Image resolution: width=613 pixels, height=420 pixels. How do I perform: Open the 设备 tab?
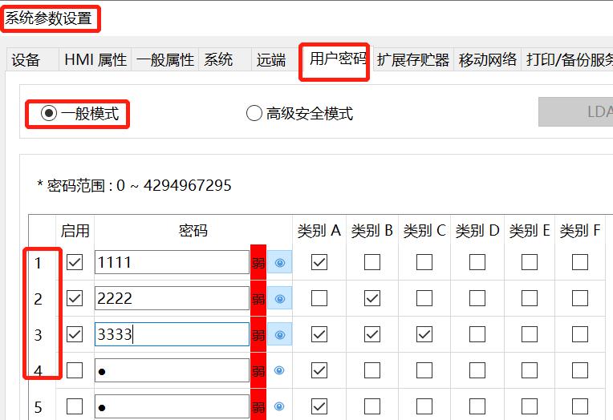coord(32,60)
